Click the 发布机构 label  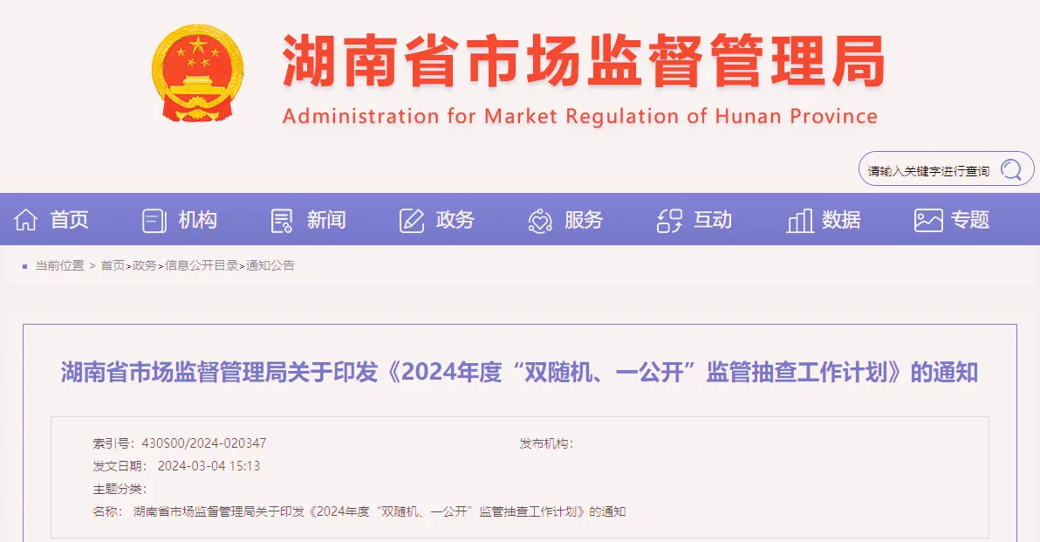(x=546, y=443)
